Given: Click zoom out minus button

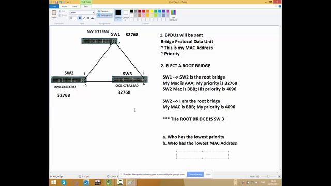Looking at the screenshot, I should [258, 176].
